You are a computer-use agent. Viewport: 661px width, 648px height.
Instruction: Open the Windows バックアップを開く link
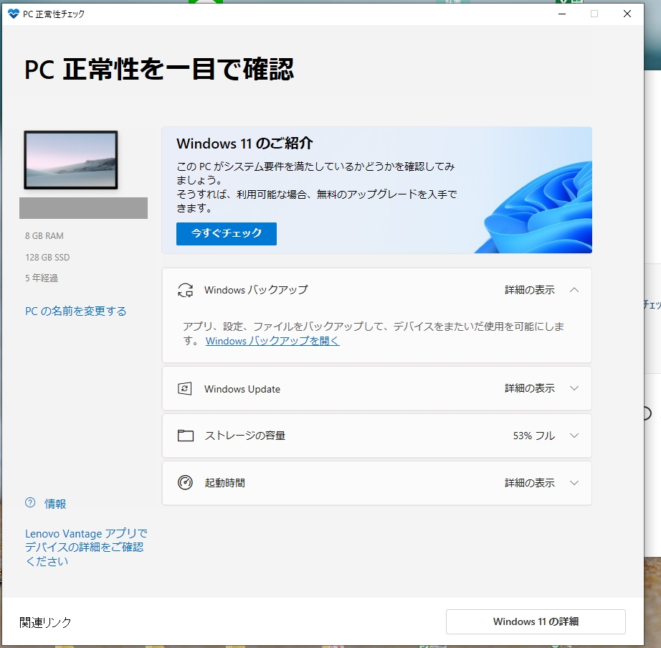click(x=272, y=341)
